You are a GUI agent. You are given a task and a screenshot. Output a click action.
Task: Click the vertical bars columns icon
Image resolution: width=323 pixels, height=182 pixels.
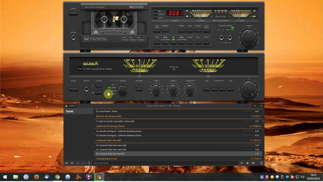click(261, 163)
